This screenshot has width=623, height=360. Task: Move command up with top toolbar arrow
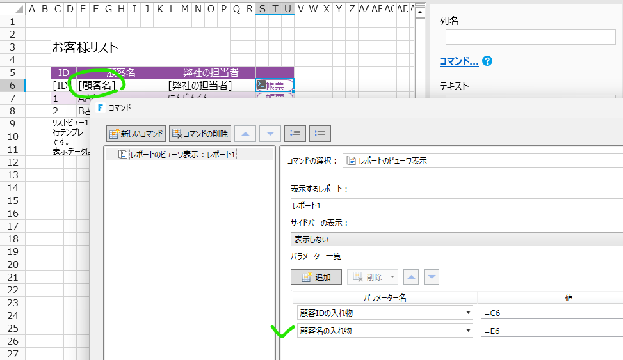click(x=246, y=134)
